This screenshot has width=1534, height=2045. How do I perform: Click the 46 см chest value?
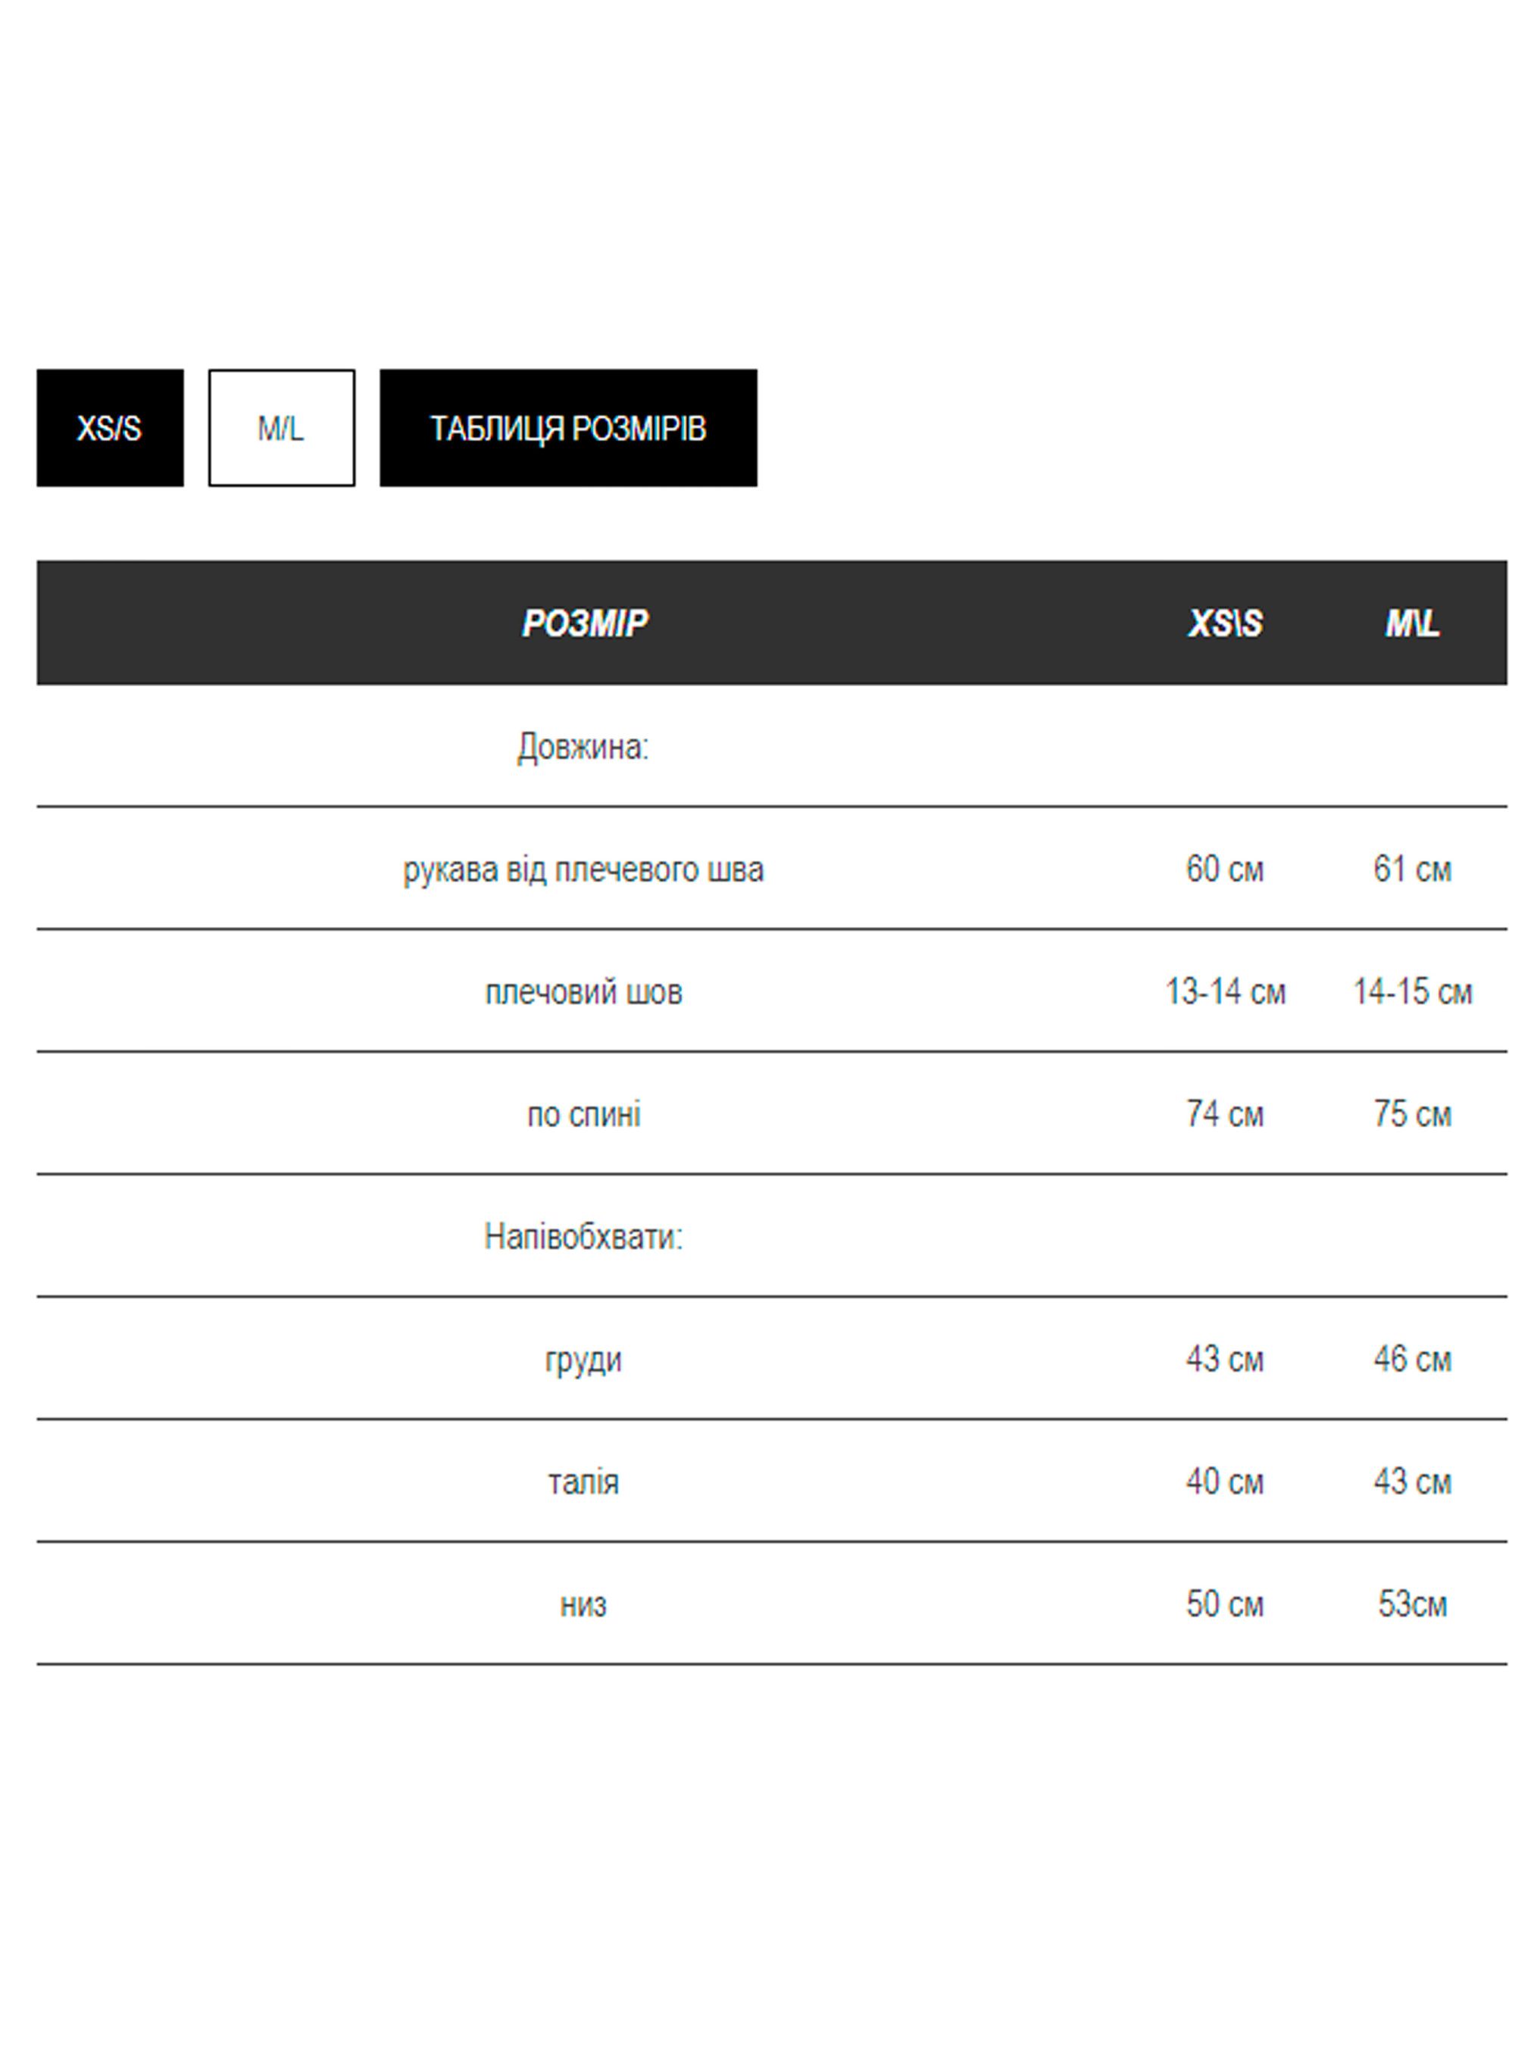click(1412, 1359)
